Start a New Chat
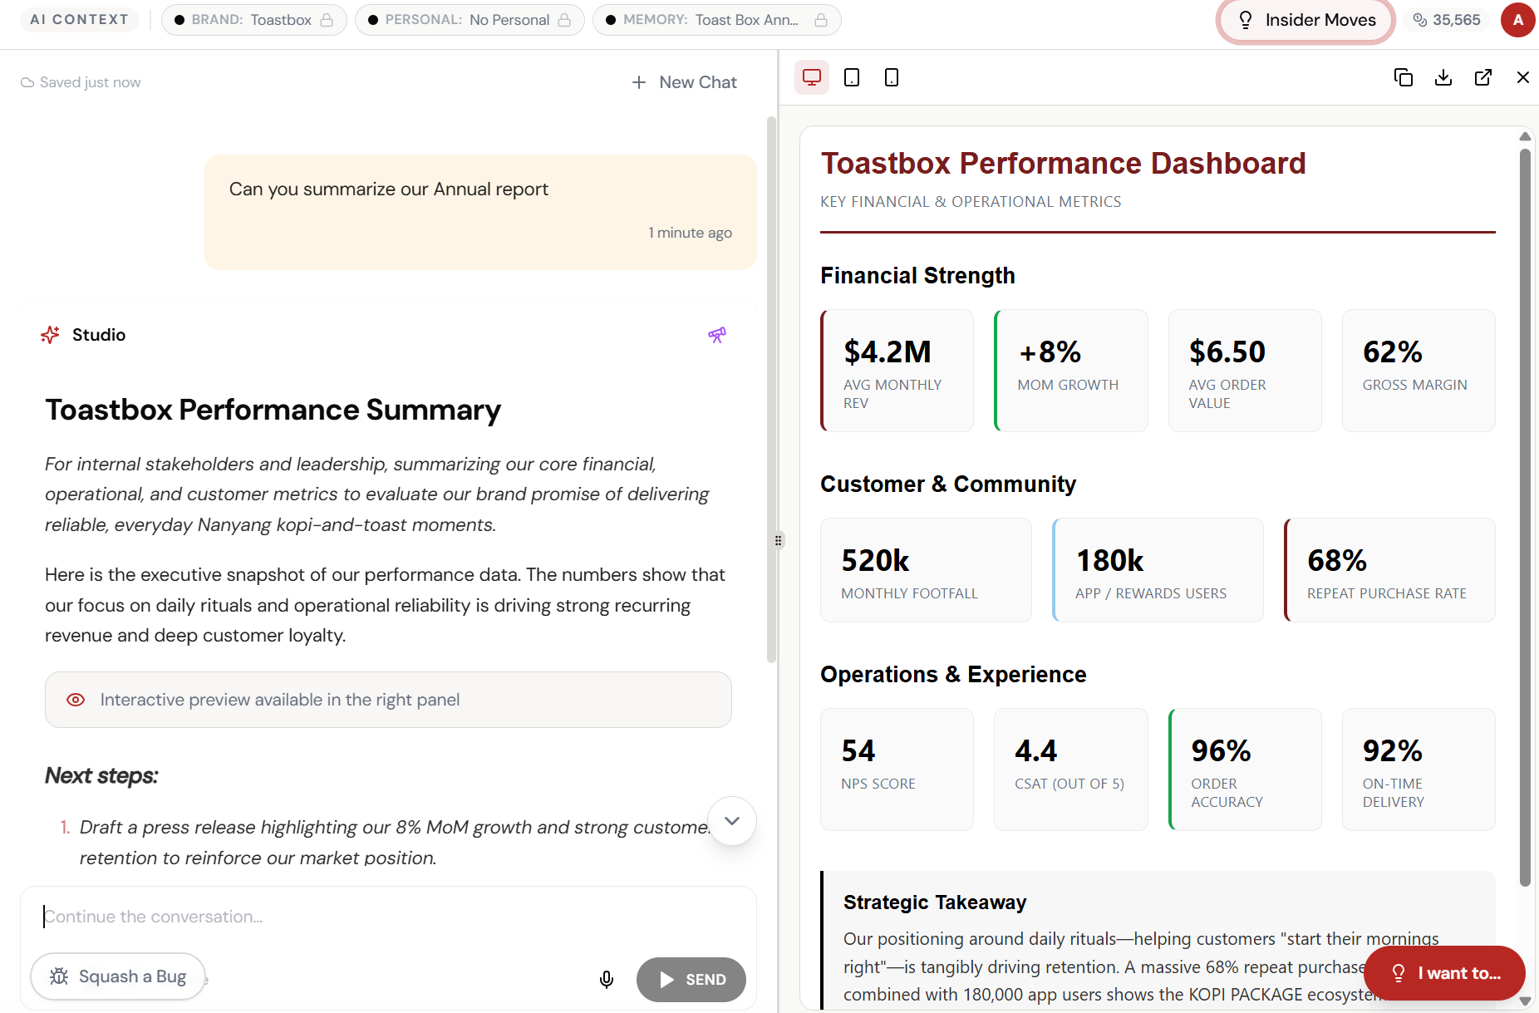 click(684, 82)
